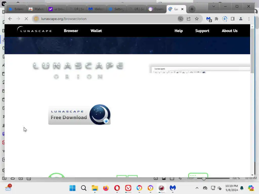The height and width of the screenshot is (194, 259).
Task: Open Vivaldi calendar icon in status bar
Action: point(29,178)
